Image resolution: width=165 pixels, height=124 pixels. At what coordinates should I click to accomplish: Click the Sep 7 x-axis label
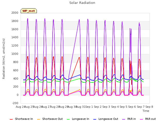[x=141, y=107]
